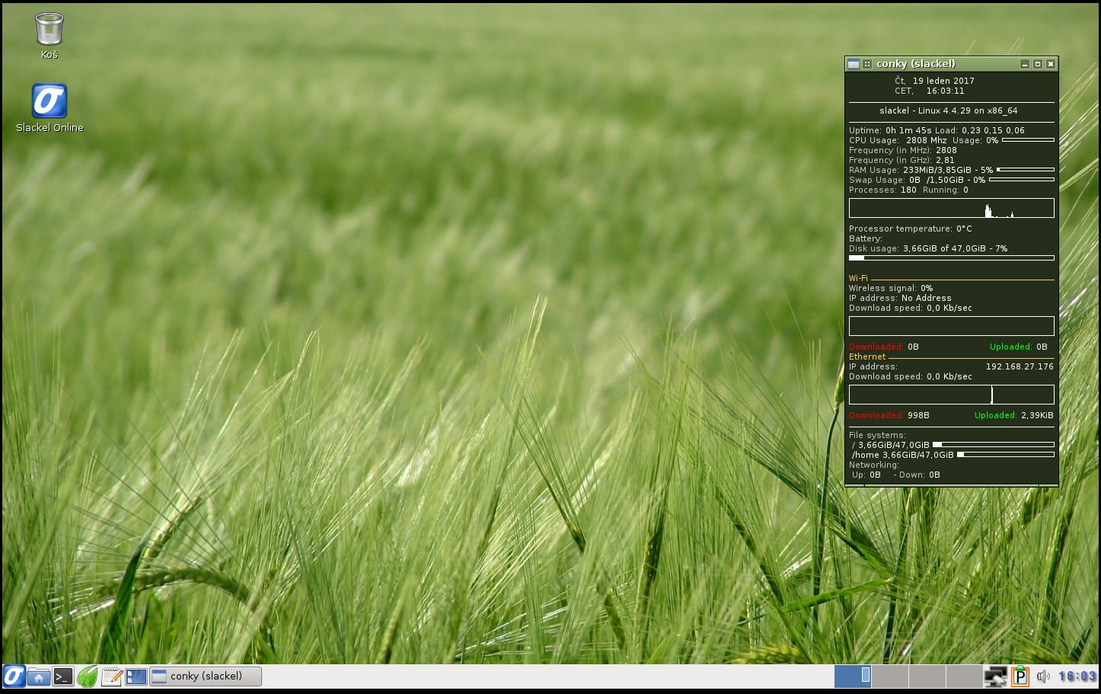Launch the Midori browser leaf icon
This screenshot has height=694, width=1101.
pyautogui.click(x=88, y=676)
